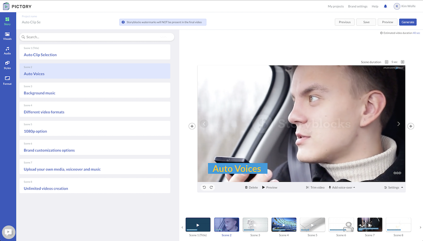Click the Previous button
Viewport: 423px width, 241px height.
345,22
